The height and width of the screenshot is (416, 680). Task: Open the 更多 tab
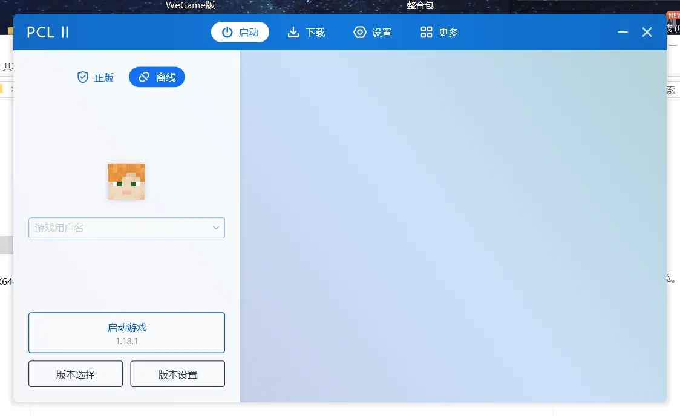[x=439, y=32]
